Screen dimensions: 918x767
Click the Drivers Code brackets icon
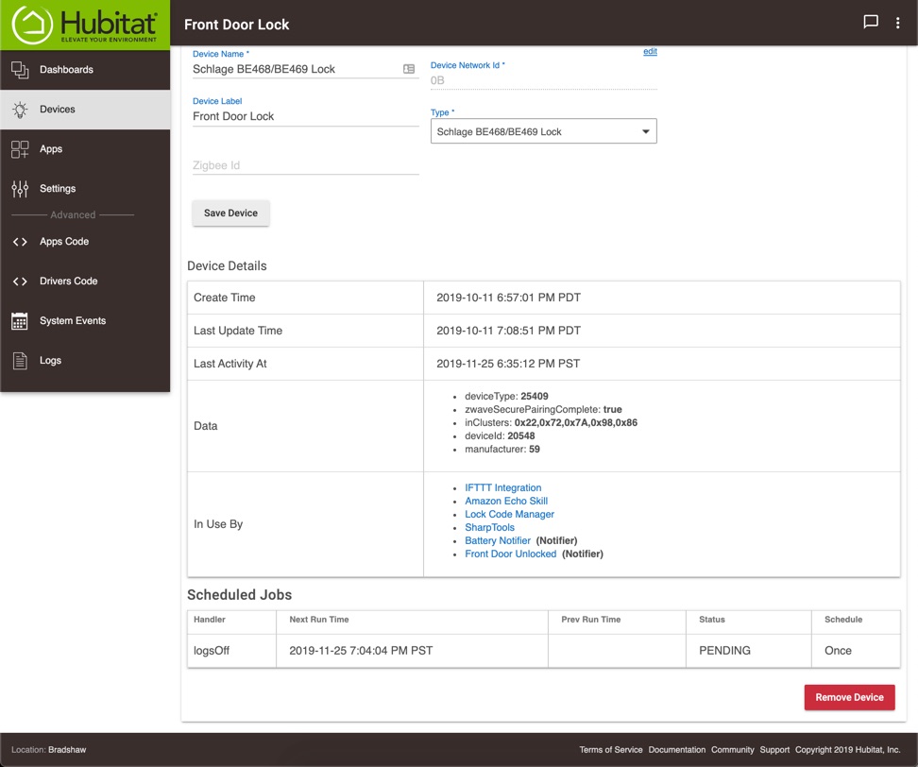click(20, 281)
